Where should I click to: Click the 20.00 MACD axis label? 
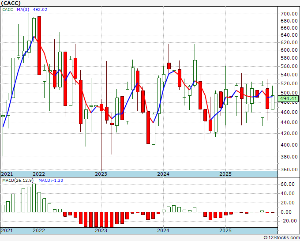(287, 203)
